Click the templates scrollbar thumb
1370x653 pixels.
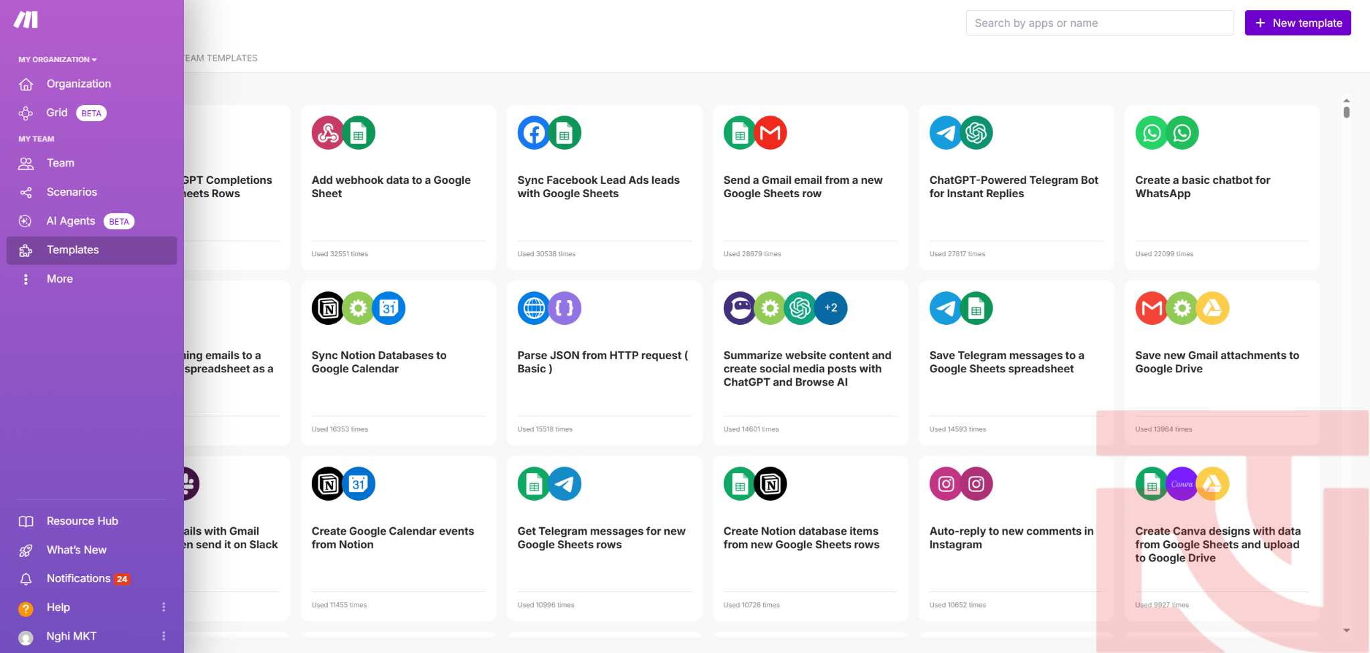tap(1347, 112)
